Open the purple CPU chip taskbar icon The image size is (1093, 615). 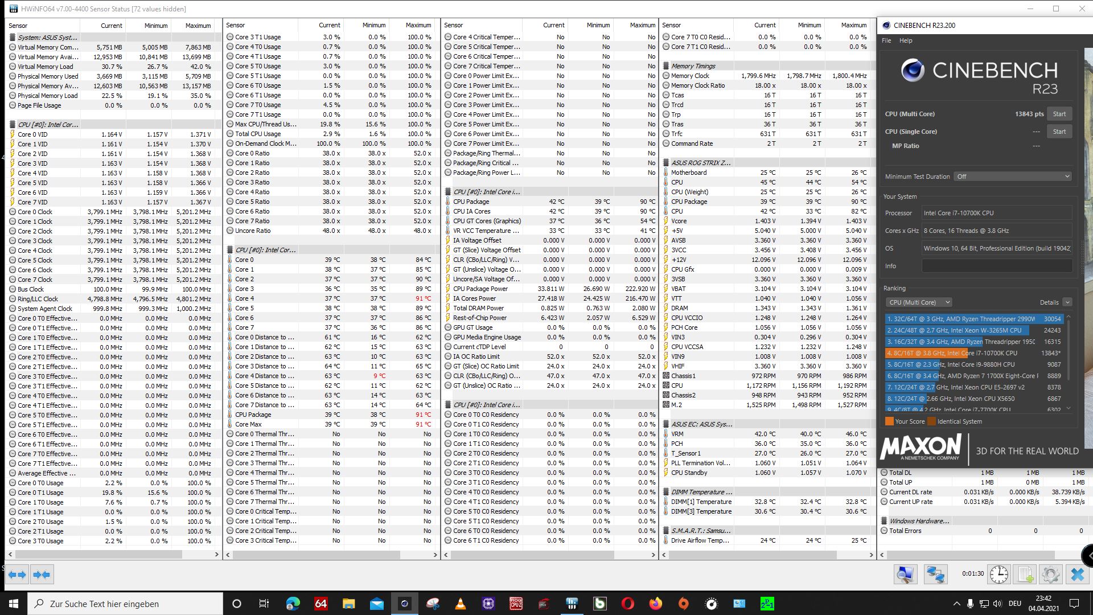pyautogui.click(x=488, y=604)
